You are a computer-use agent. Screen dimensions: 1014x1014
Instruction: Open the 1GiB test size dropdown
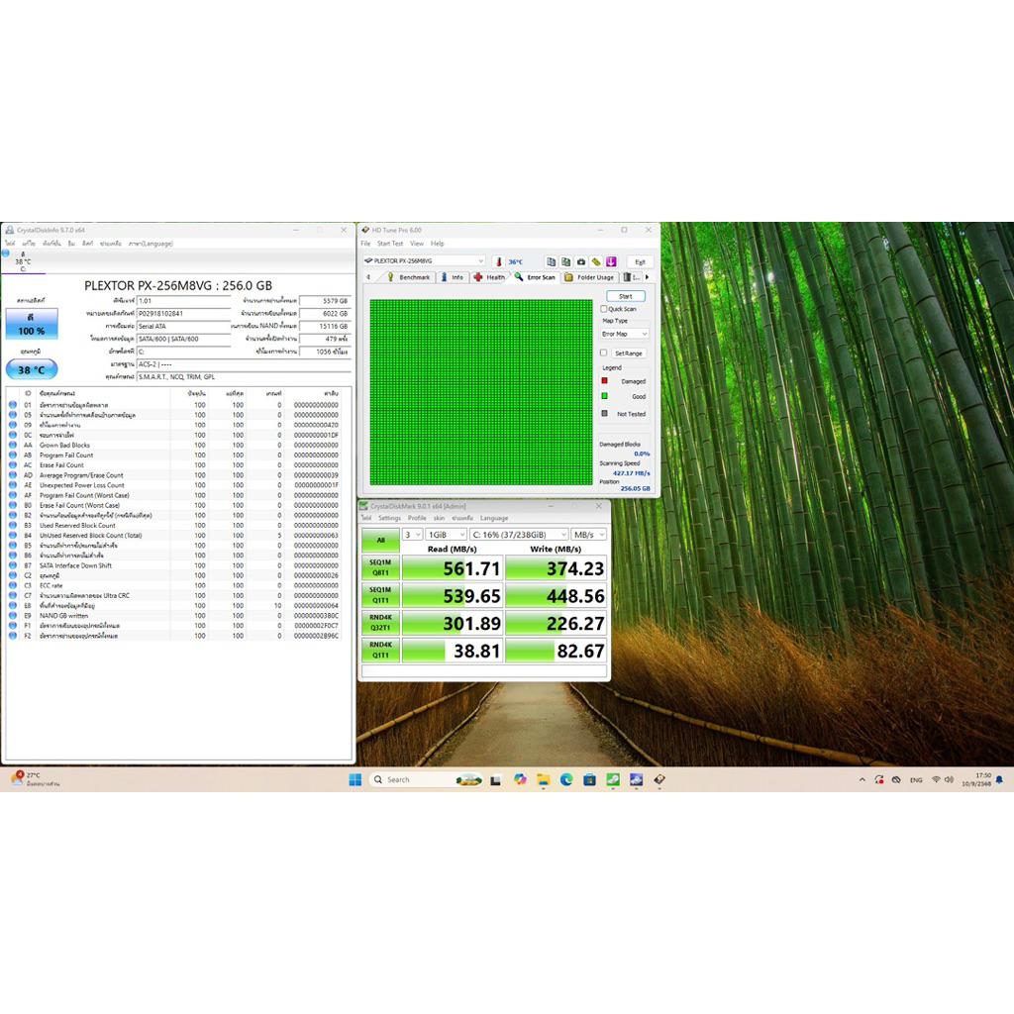446,535
